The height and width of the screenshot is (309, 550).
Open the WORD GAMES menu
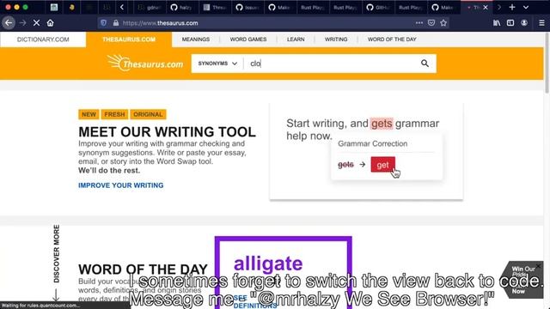(x=248, y=39)
